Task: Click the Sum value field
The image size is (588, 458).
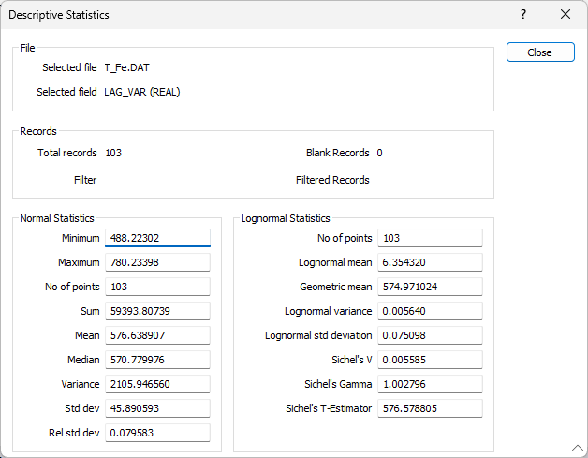Action: coord(157,311)
